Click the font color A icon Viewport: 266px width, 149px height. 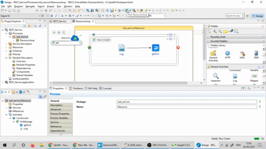62,16
